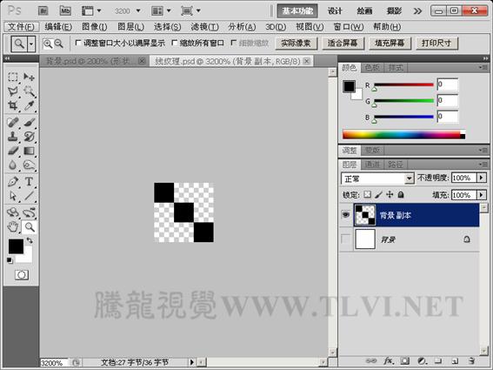
Task: Open the 图层(L) menu
Action: 130,27
